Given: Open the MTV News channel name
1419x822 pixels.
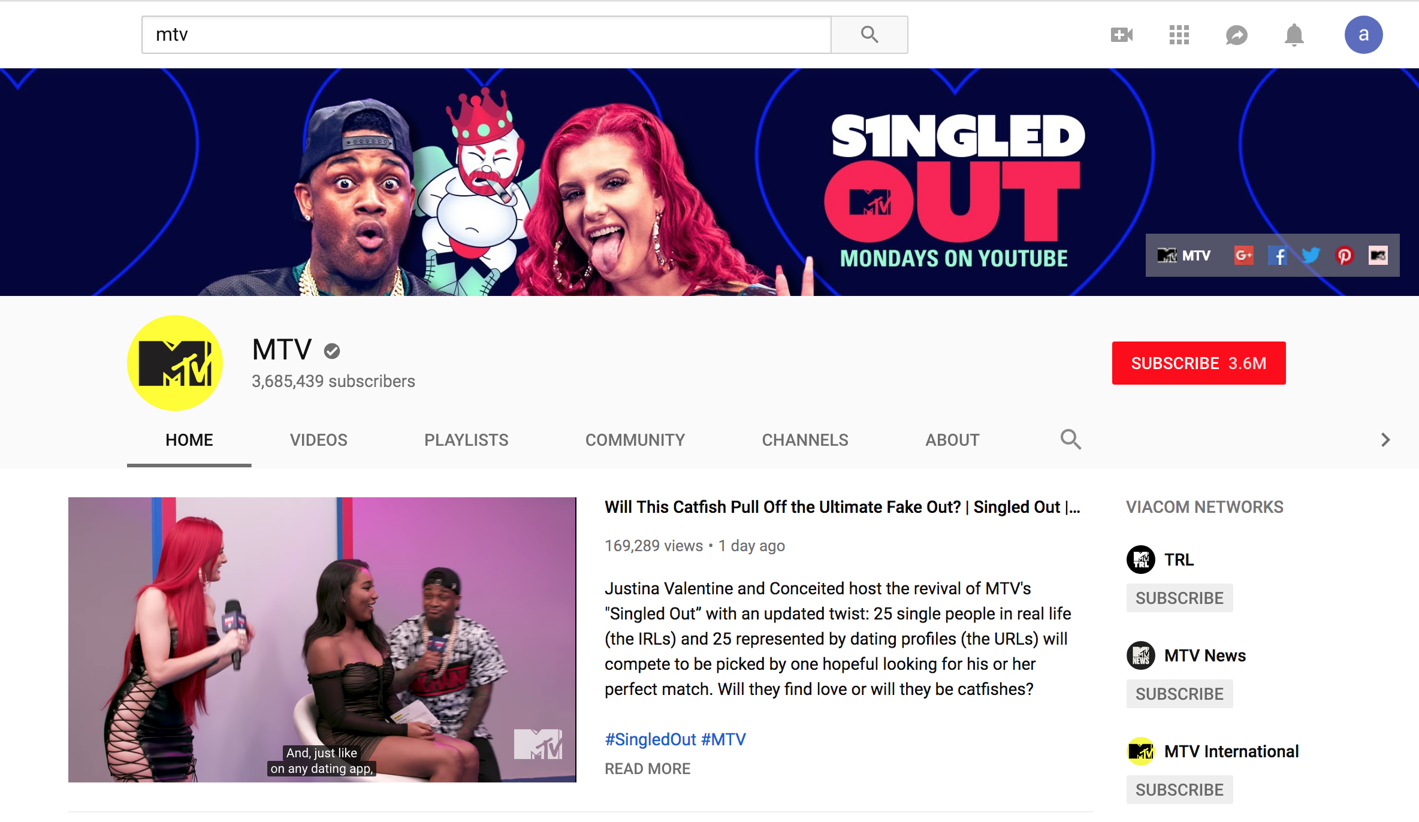Looking at the screenshot, I should 1205,655.
